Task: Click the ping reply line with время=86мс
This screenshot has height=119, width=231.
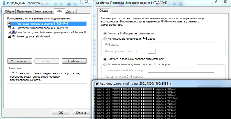Action: (x=135, y=89)
